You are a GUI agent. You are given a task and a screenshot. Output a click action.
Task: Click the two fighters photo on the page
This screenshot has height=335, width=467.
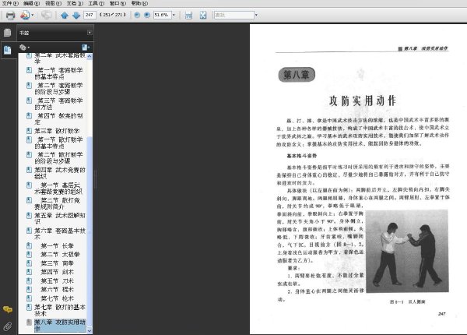coord(407,251)
